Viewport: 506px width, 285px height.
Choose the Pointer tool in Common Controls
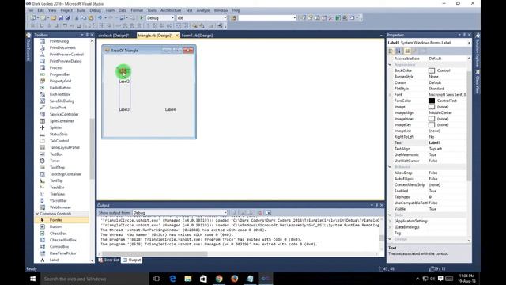click(55, 220)
